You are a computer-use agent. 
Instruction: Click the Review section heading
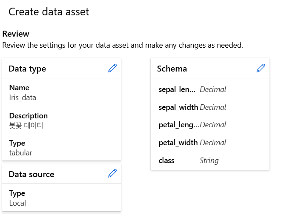16,34
